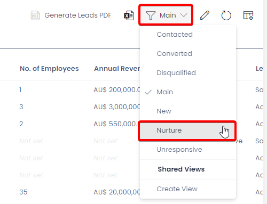Export leads with Excel icon
The width and height of the screenshot is (267, 204).
(129, 15)
